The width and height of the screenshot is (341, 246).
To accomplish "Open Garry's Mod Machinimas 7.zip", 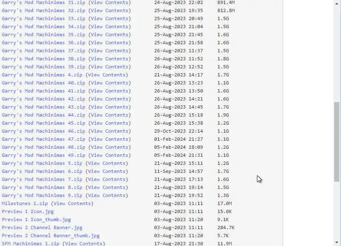I will (42, 180).
